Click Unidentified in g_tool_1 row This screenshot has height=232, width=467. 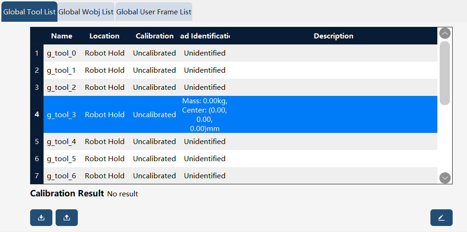point(205,70)
